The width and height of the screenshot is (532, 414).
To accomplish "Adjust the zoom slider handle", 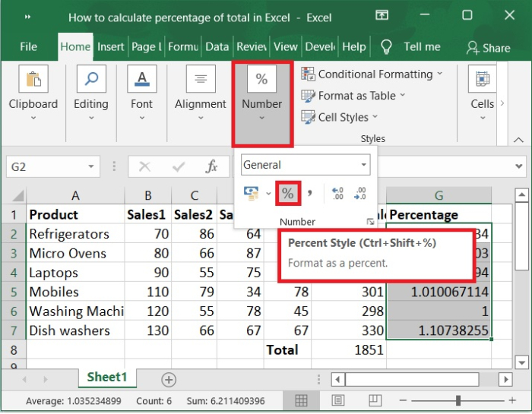I will pos(458,400).
